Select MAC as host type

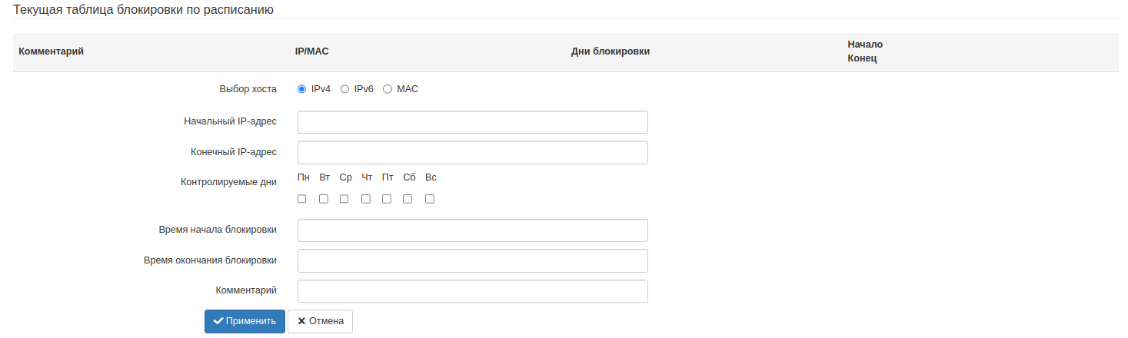click(x=388, y=89)
